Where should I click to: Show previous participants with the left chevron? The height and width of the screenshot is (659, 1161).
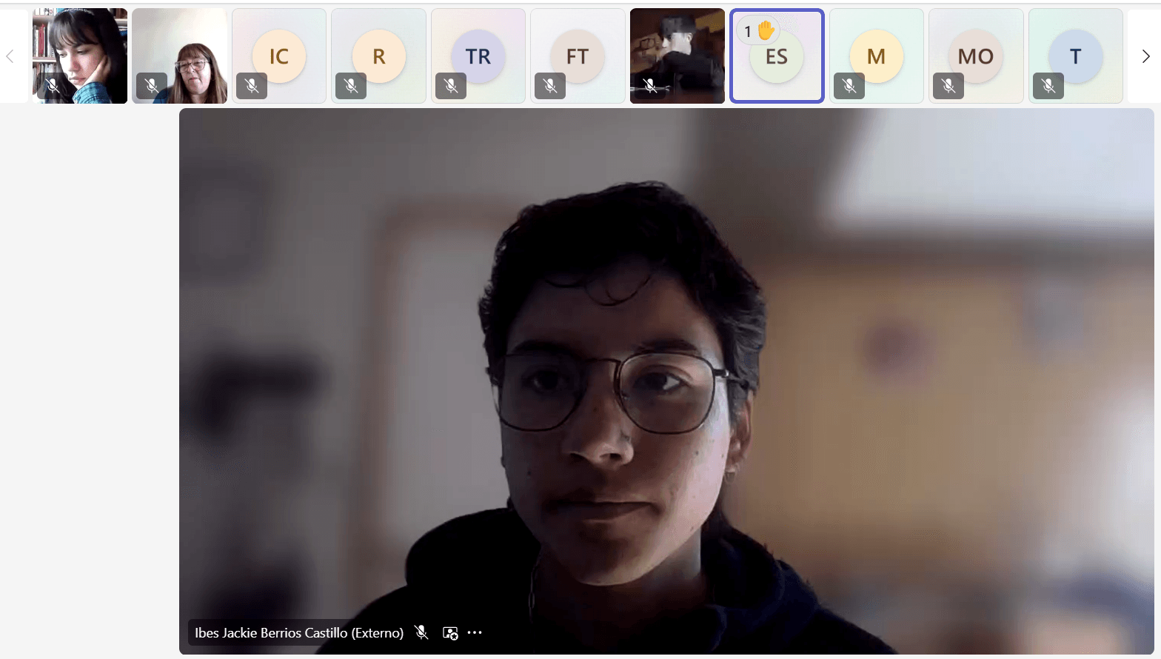pyautogui.click(x=10, y=56)
